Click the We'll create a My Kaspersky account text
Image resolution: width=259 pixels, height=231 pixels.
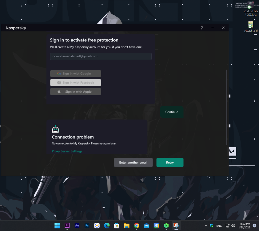click(x=96, y=47)
